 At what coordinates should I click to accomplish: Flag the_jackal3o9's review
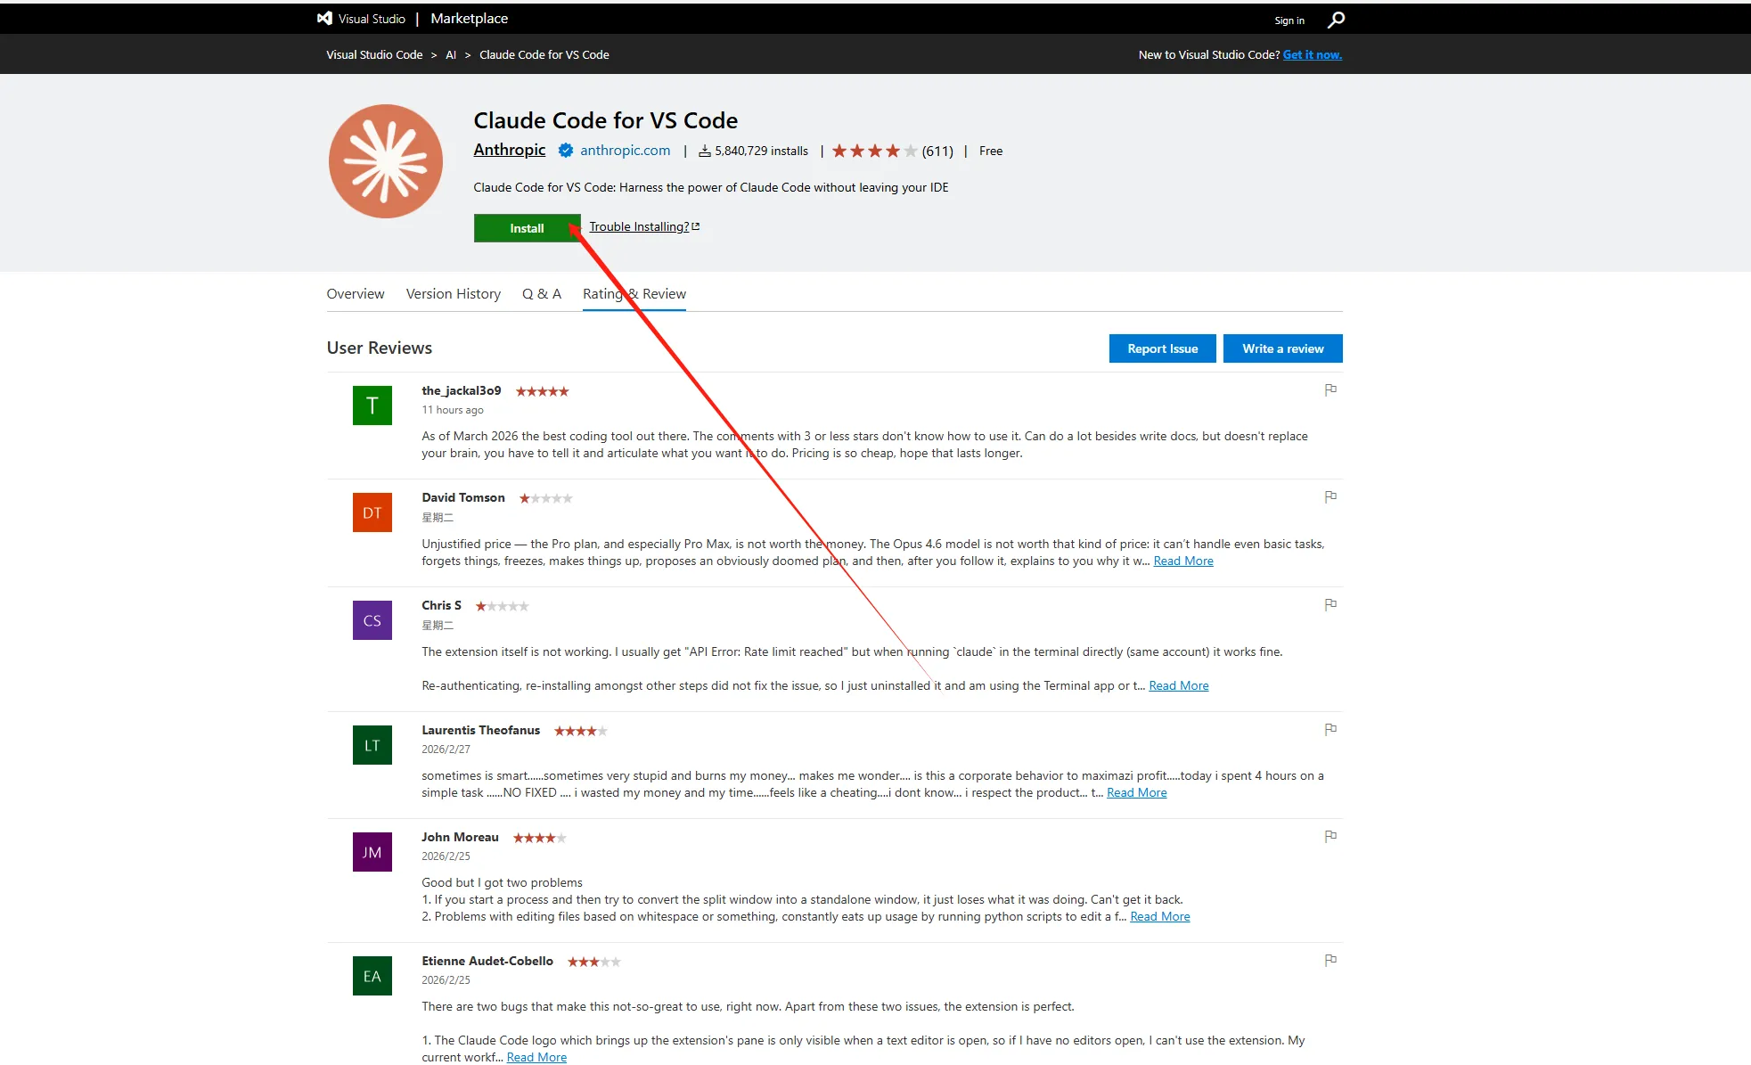1330,389
